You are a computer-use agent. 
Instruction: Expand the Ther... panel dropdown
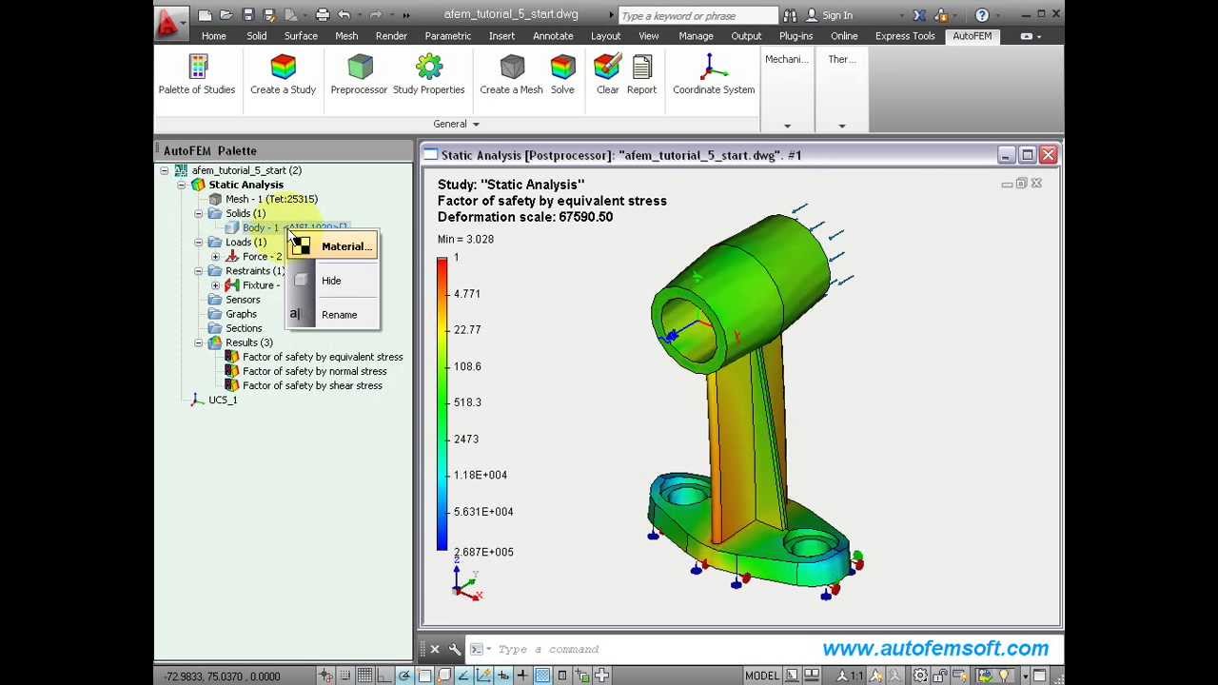841,126
